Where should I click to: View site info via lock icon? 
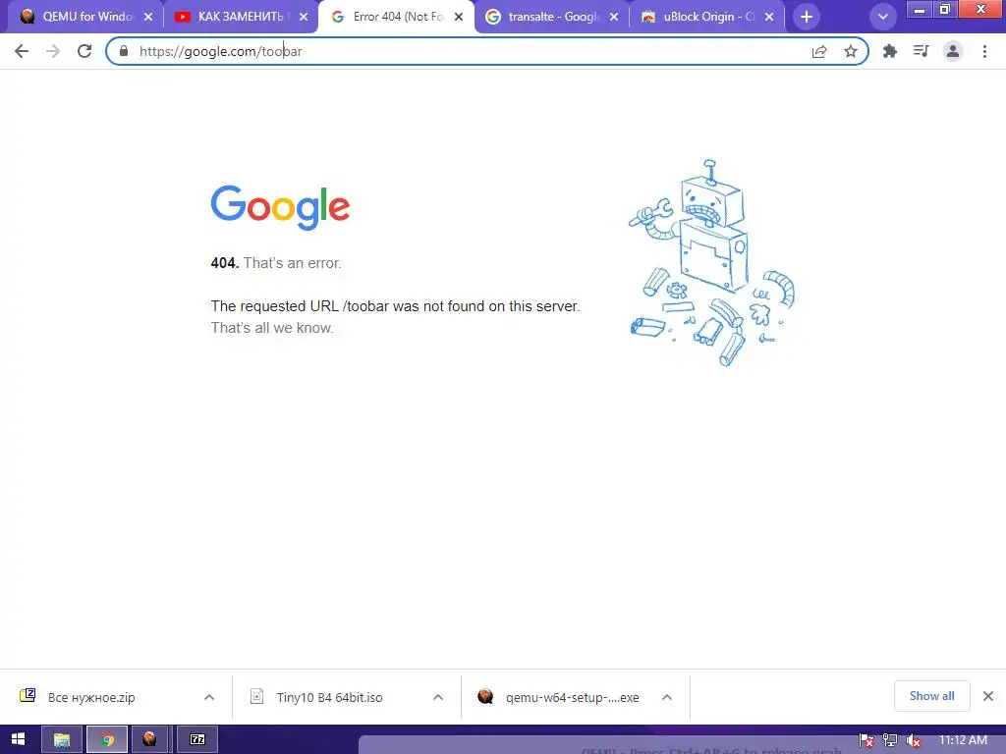pos(124,51)
